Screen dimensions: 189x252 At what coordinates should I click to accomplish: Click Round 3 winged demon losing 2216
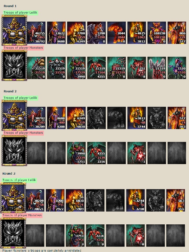point(95,235)
